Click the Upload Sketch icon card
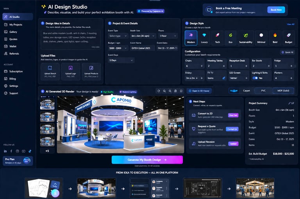The image size is (300, 199). [x=50, y=72]
